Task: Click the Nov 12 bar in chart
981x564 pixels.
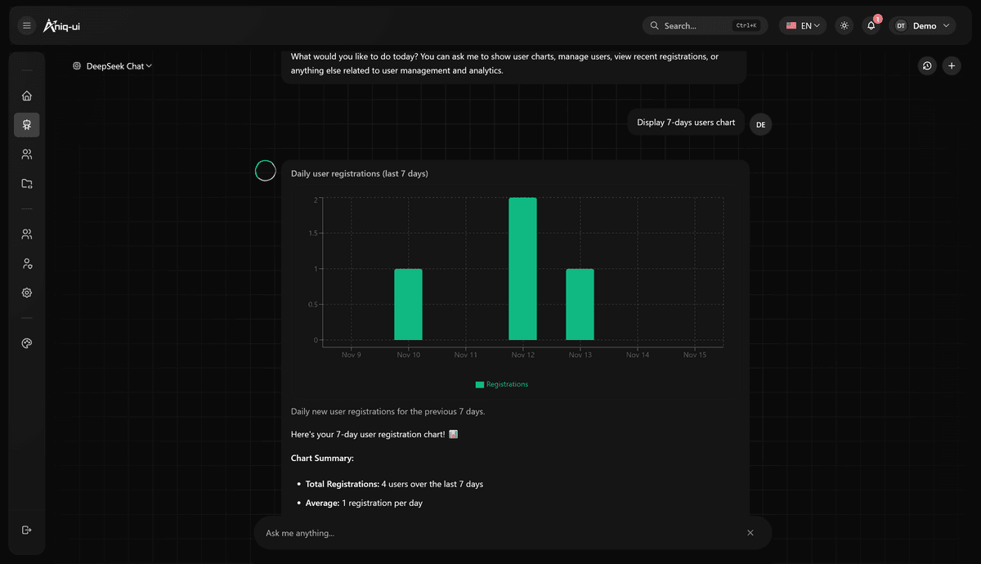Action: click(x=522, y=269)
